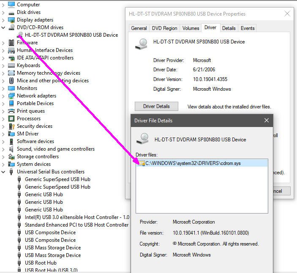Image resolution: width=297 pixels, height=273 pixels.
Task: Click the Keyboards icon
Action: point(11,65)
